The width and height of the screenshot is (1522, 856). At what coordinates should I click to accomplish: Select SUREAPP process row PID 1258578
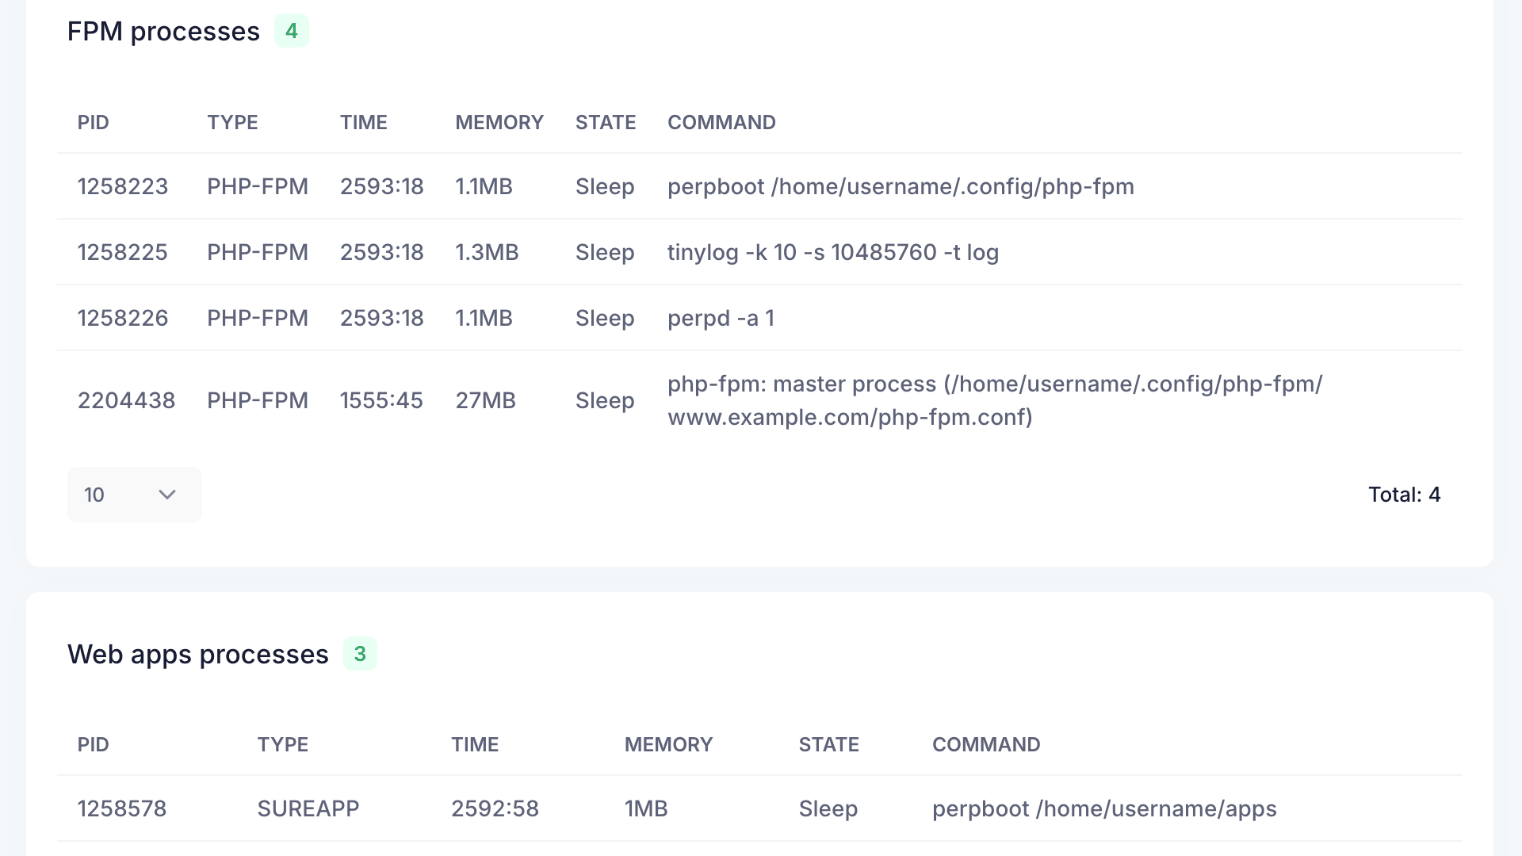point(122,808)
